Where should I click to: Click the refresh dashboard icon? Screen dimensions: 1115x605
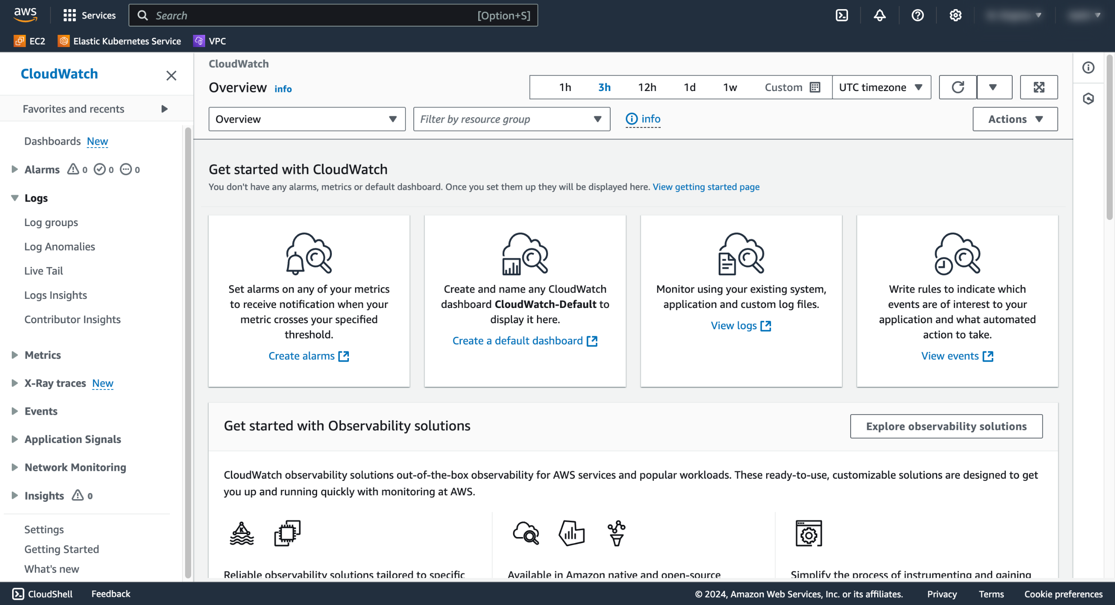point(957,87)
